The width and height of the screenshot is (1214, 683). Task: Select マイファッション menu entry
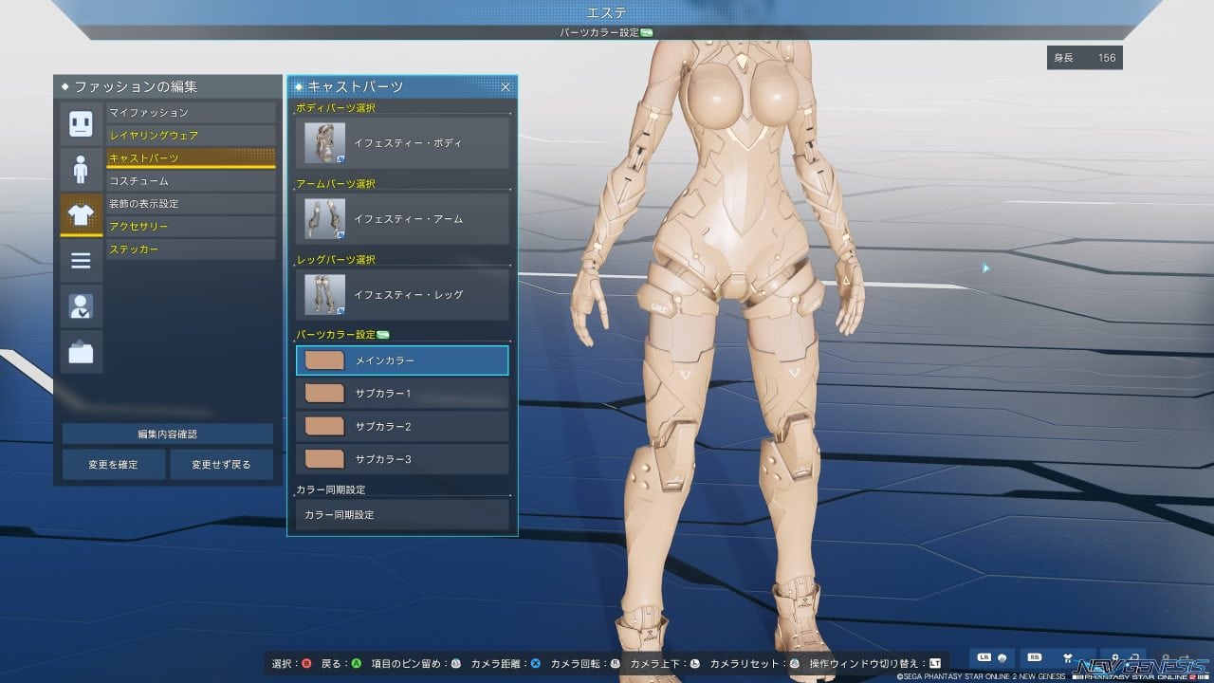click(191, 113)
